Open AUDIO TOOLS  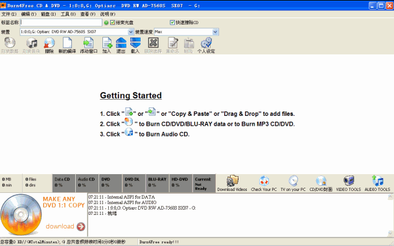pyautogui.click(x=377, y=183)
